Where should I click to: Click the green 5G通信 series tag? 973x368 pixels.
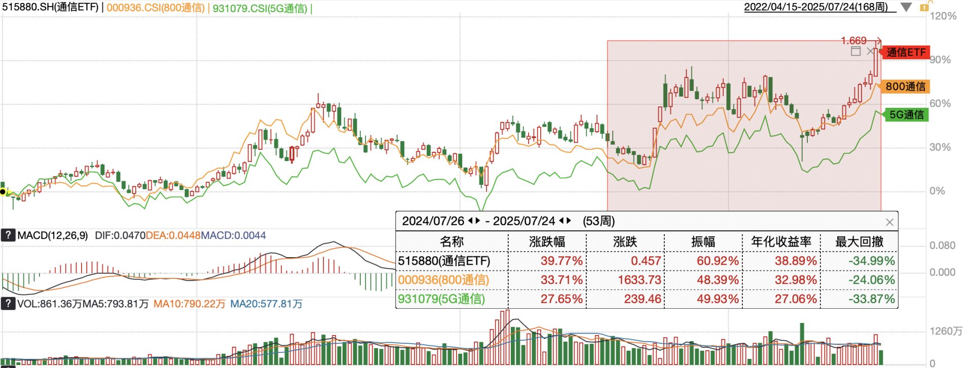[x=906, y=115]
